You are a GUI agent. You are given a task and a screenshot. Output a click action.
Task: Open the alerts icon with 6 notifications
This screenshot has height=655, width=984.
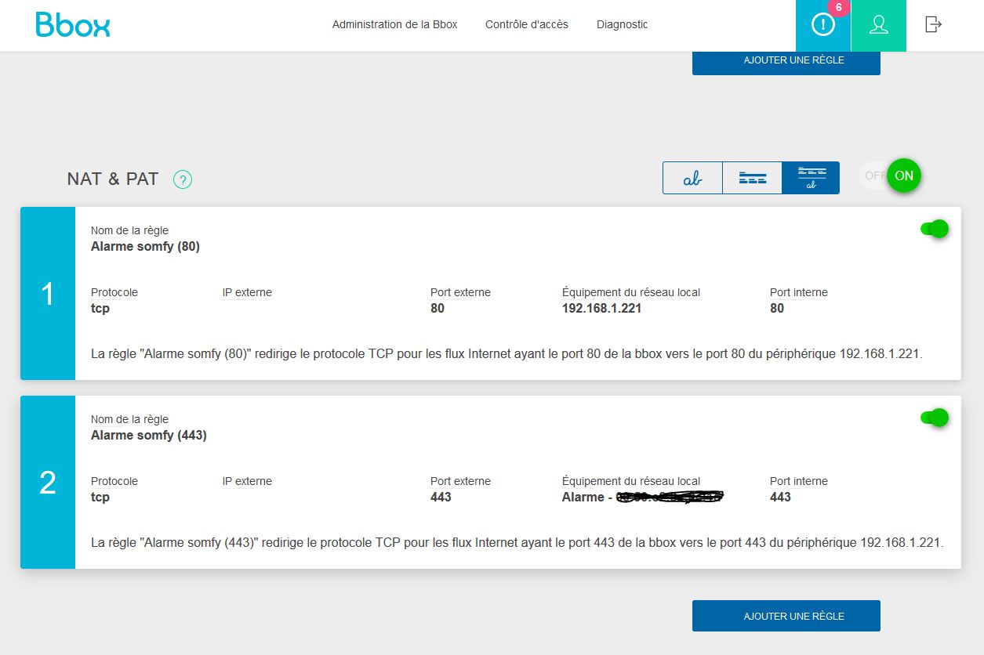coord(823,25)
